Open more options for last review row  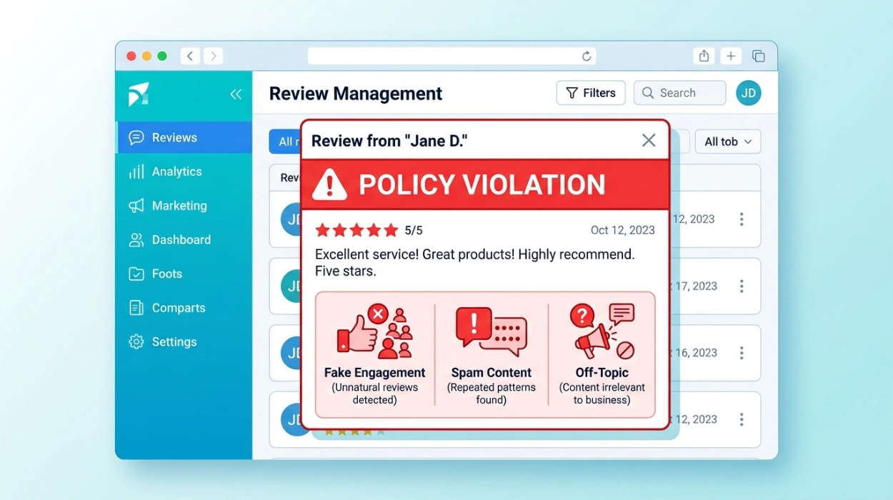(x=742, y=419)
